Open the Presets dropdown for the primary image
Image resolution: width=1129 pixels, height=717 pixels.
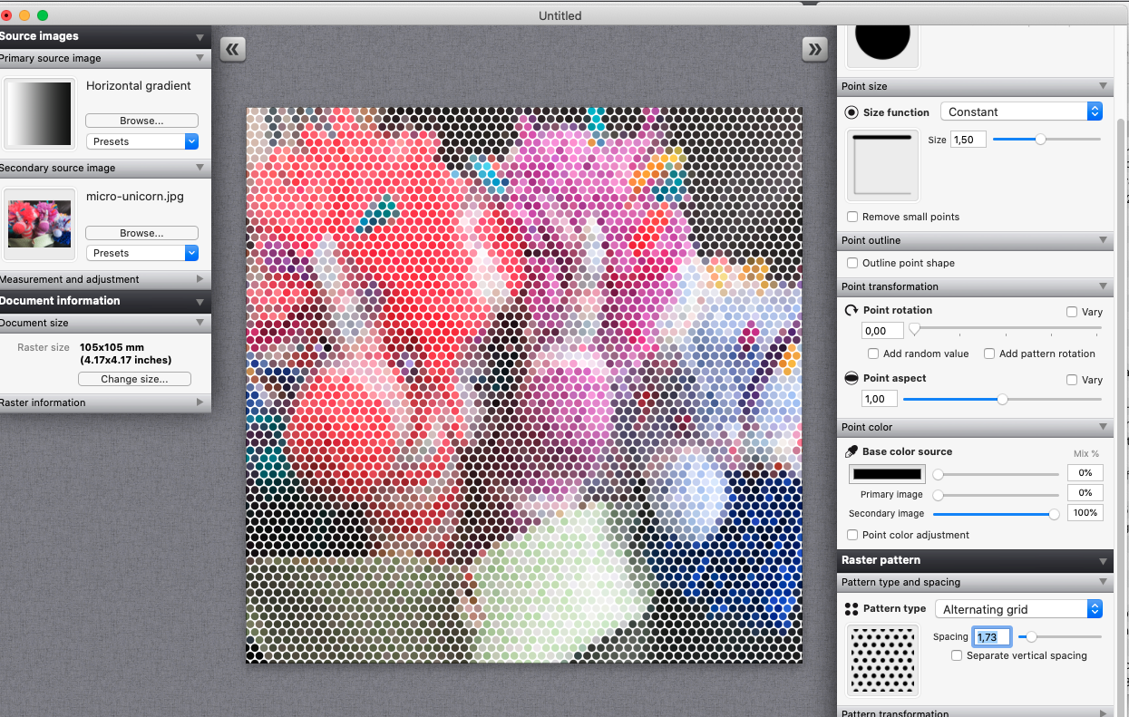(x=141, y=140)
